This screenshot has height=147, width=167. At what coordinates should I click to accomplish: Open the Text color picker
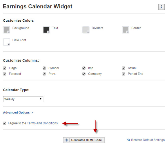(46, 30)
